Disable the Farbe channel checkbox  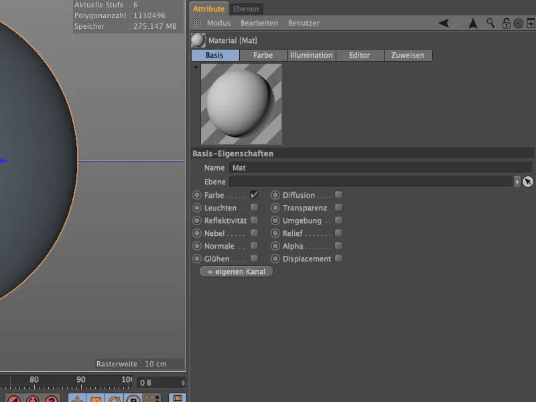click(x=254, y=195)
